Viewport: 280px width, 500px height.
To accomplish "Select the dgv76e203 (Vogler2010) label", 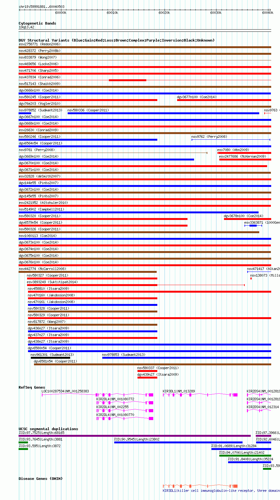I will [x=39, y=104].
